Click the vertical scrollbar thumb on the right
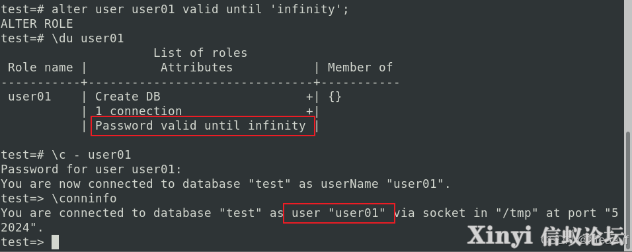 (x=629, y=190)
